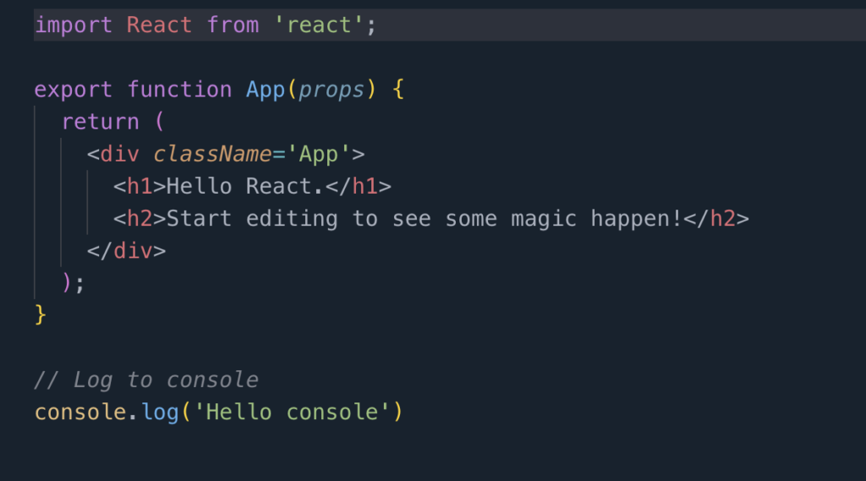Click the yellow closing curly brace
This screenshot has height=481, width=866.
(41, 315)
